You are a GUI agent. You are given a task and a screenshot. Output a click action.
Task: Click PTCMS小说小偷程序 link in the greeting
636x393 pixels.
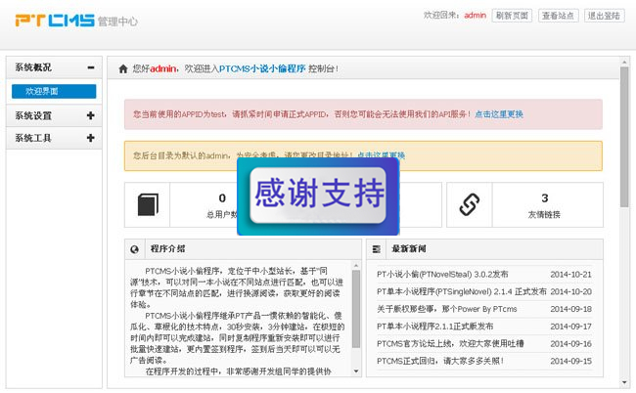[262, 68]
